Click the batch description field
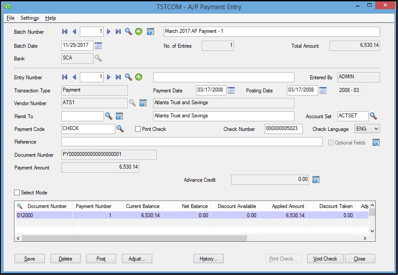Image resolution: width=398 pixels, height=275 pixels. click(272, 32)
